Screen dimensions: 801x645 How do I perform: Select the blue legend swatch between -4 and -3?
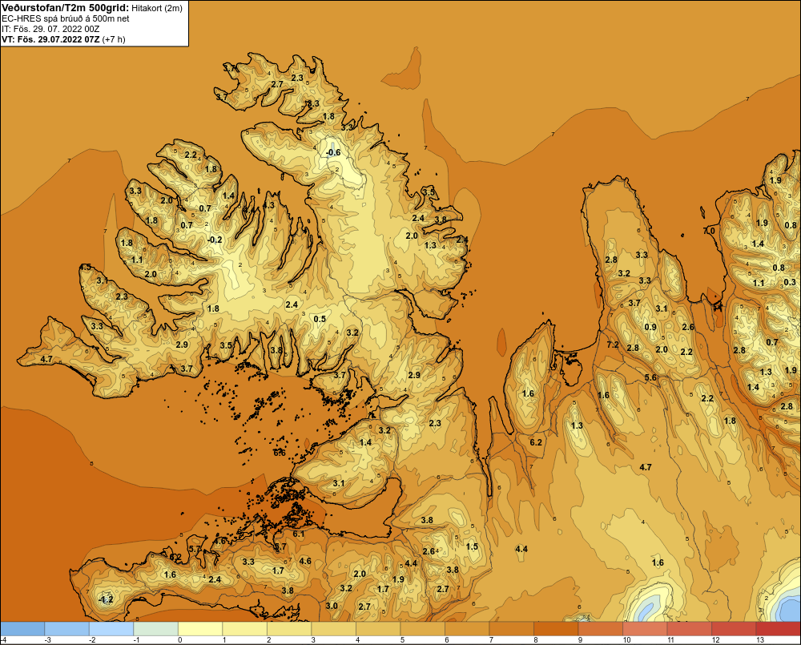[22, 629]
